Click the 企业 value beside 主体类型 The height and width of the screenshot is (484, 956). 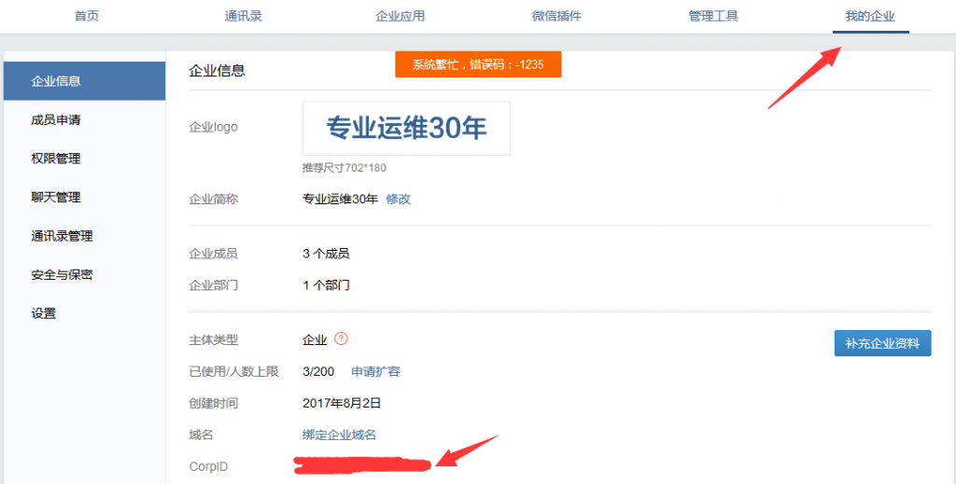tap(315, 340)
